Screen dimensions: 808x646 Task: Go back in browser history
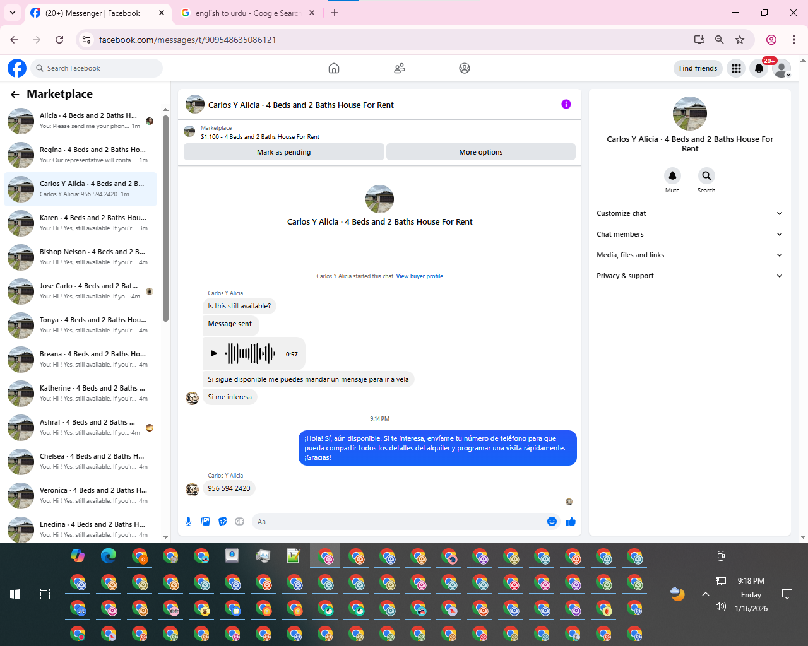tap(14, 40)
